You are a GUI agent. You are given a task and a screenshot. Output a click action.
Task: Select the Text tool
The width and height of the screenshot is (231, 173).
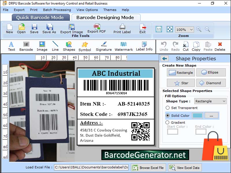point(11,46)
